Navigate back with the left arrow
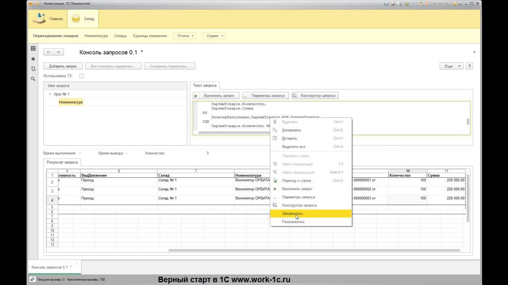This screenshot has width=508, height=285. (49, 52)
